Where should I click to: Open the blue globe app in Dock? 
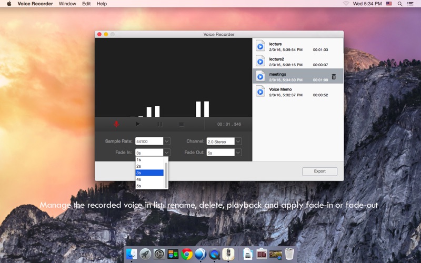[x=201, y=254]
